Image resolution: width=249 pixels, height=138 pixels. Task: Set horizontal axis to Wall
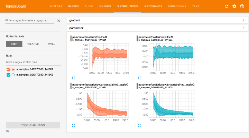click(52, 44)
